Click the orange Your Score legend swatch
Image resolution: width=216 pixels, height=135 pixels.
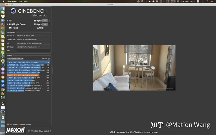[8, 124]
